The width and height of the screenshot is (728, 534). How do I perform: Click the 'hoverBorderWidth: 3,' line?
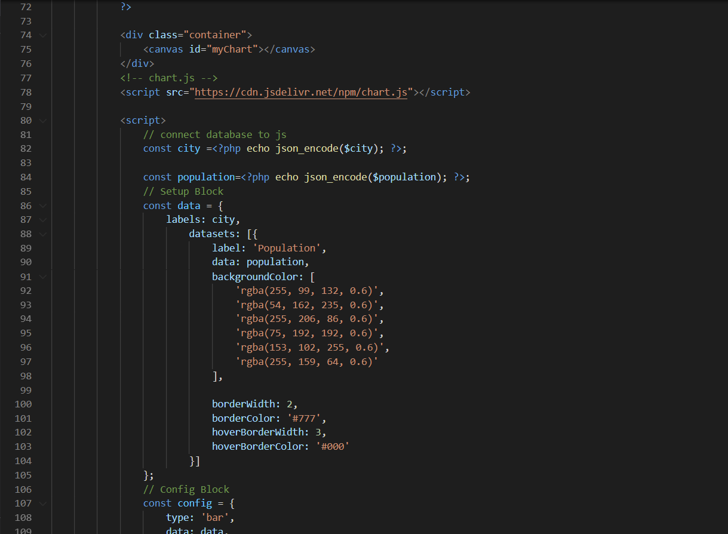pyautogui.click(x=269, y=432)
